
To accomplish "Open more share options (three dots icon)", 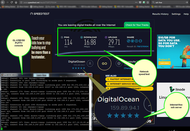I will (x=140, y=41).
